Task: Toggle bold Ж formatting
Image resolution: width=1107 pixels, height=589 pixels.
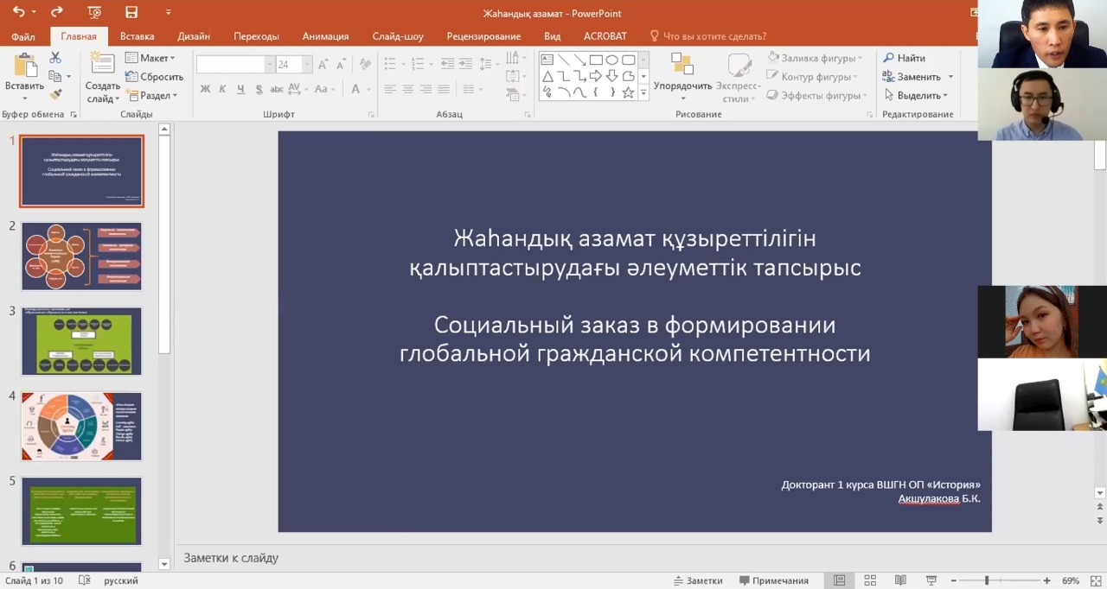Action: 205,89
